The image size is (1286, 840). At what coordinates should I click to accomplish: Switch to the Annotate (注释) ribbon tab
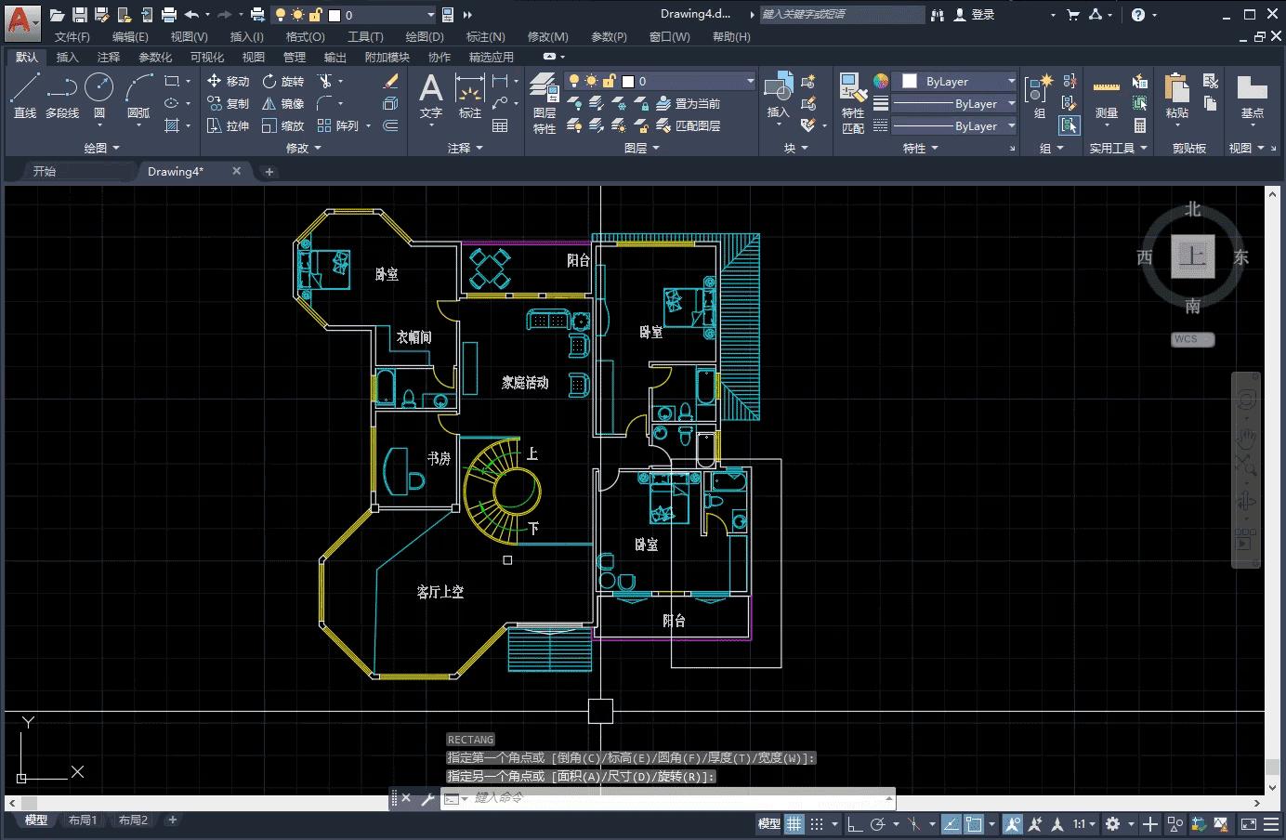109,57
